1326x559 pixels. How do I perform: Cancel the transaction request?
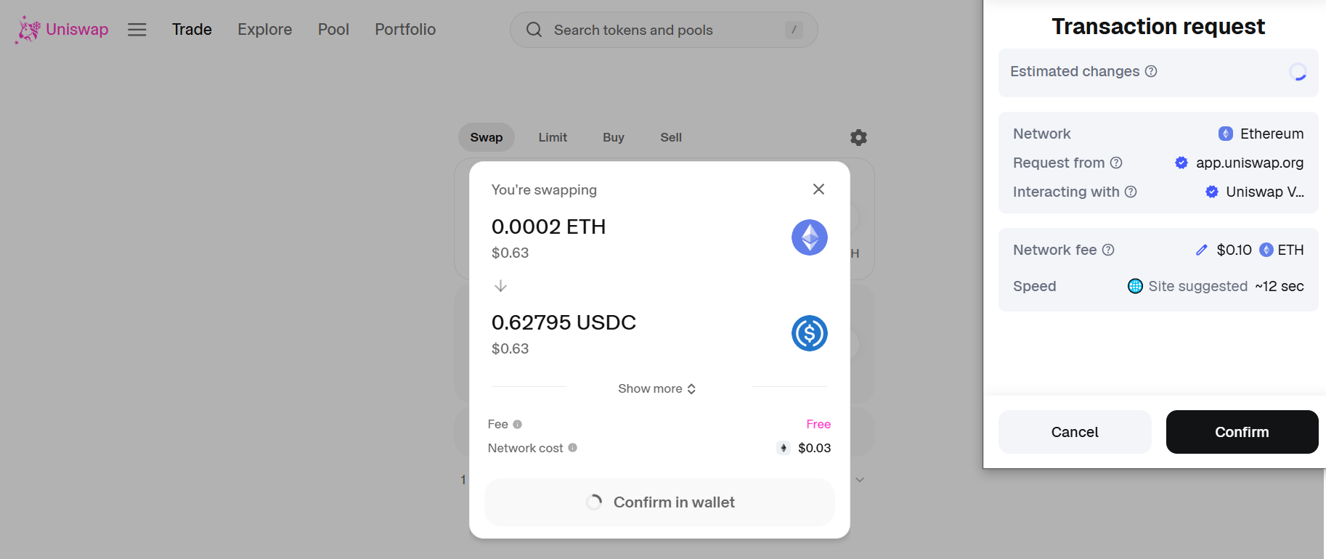point(1075,432)
